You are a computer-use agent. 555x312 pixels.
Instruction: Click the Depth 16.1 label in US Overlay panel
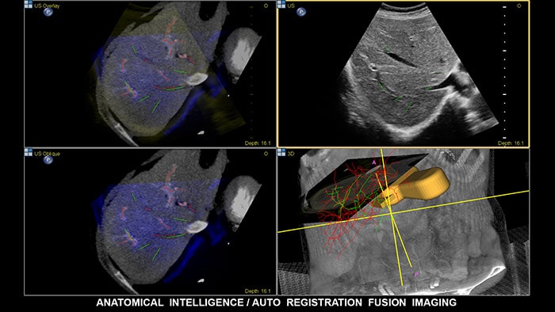tap(258, 143)
